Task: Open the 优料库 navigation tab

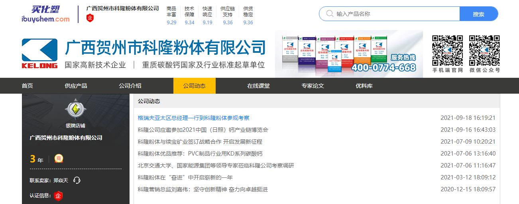Action: click(x=364, y=86)
